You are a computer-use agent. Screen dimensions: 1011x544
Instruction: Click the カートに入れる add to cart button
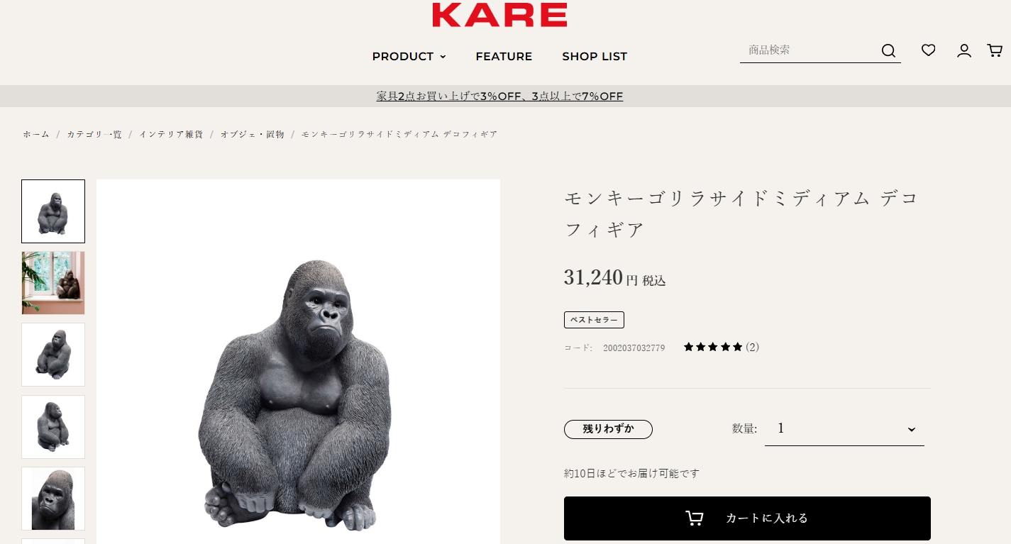(x=747, y=518)
